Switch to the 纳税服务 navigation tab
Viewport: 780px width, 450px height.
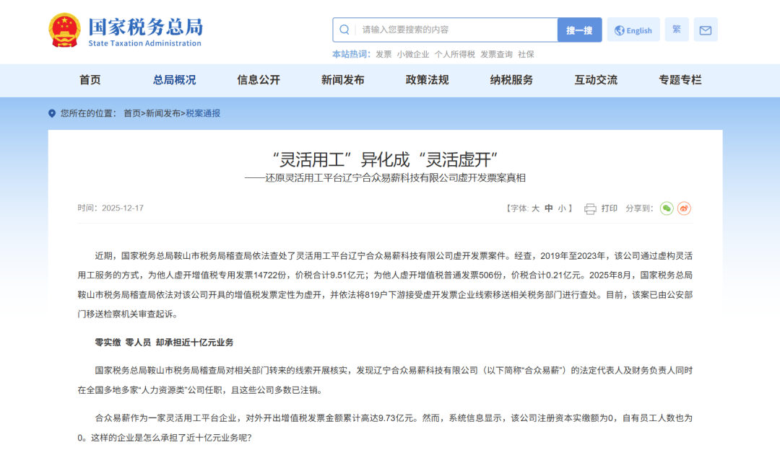click(511, 80)
